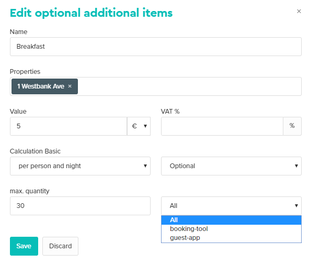Click the euro symbol in currency selector
The width and height of the screenshot is (309, 264).
point(134,126)
